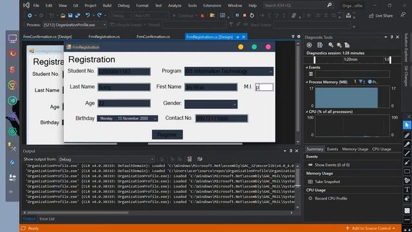This screenshot has width=412, height=232.
Task: Click the Student No. text box
Action: (124, 72)
